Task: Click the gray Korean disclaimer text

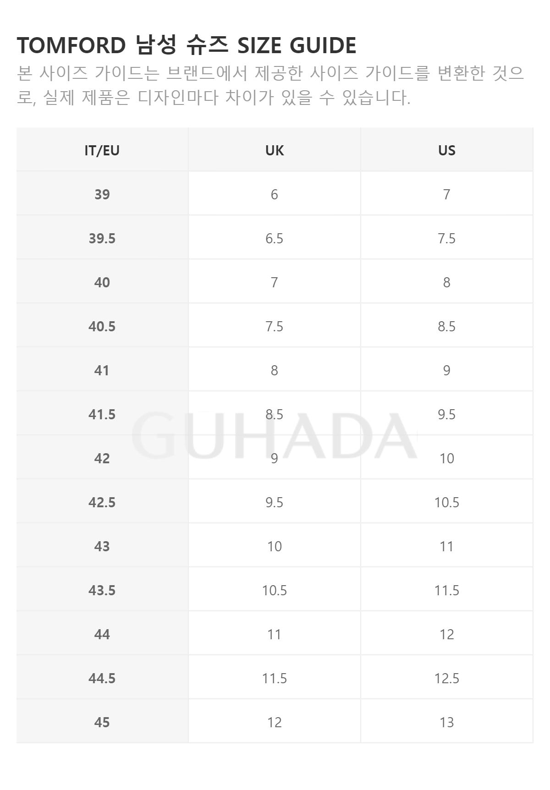Action: point(270,85)
